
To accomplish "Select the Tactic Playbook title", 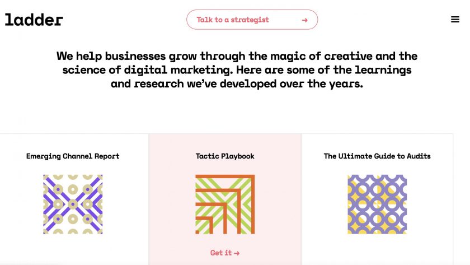I will pos(225,156).
